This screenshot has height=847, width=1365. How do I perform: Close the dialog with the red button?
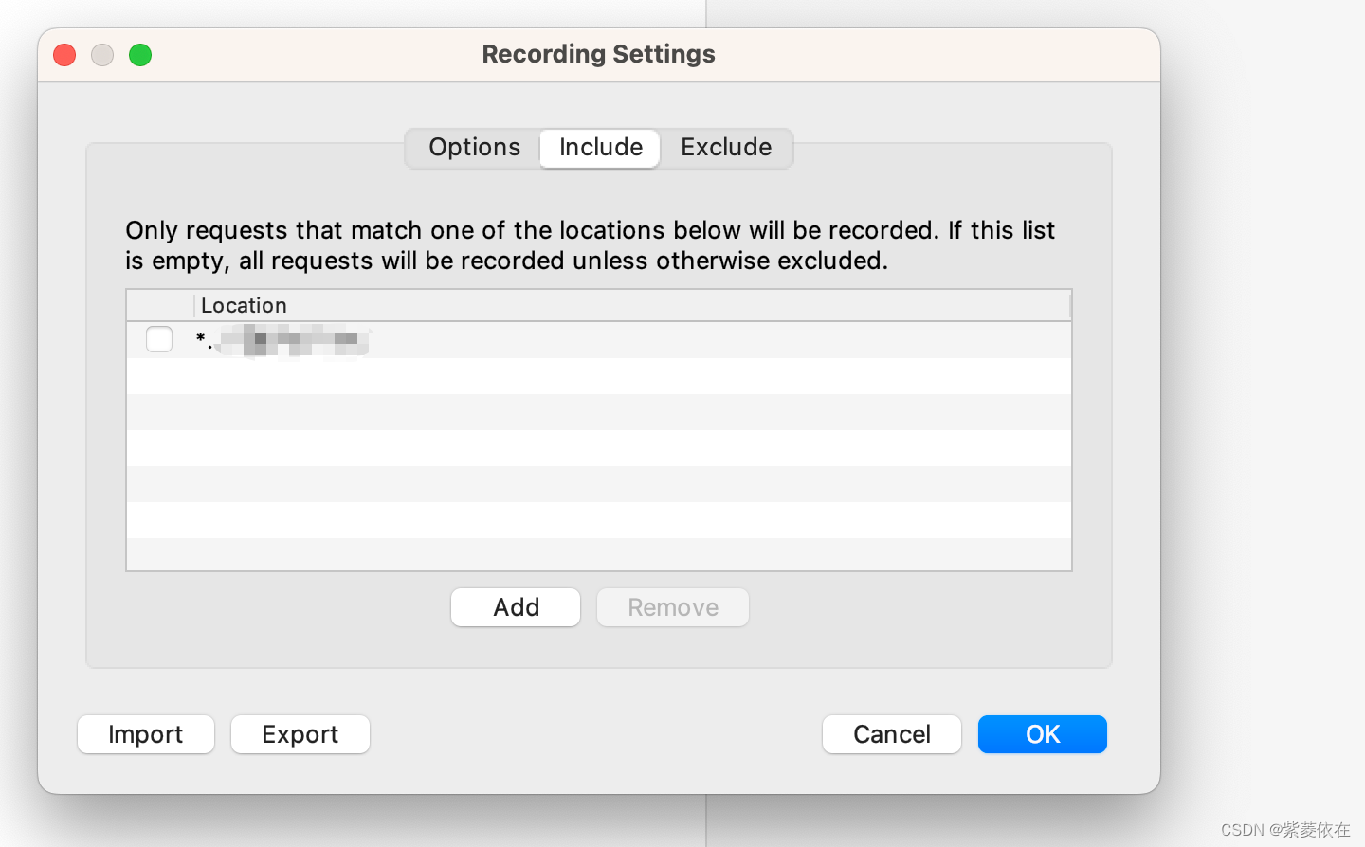(x=64, y=55)
